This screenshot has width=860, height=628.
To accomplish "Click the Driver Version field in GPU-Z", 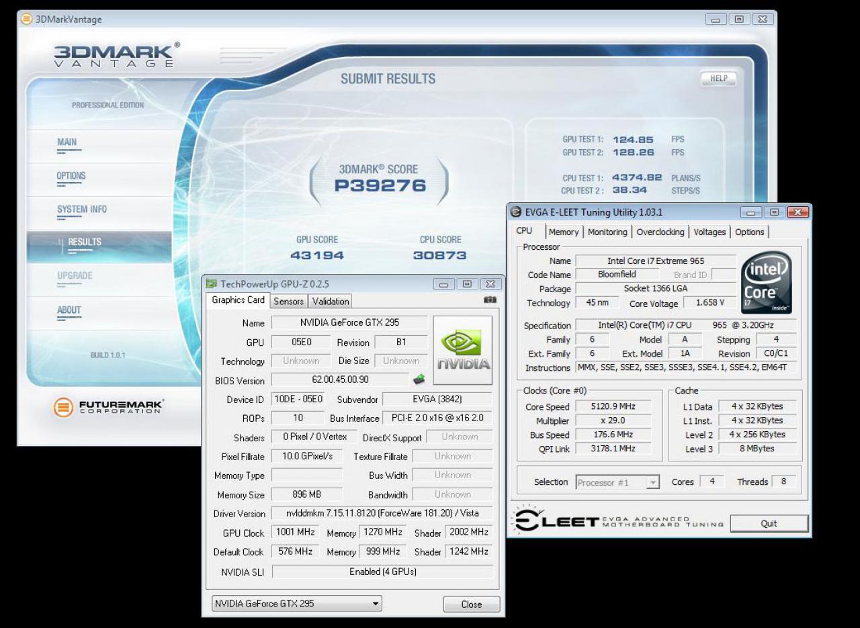I will click(382, 513).
